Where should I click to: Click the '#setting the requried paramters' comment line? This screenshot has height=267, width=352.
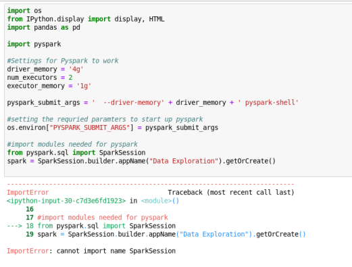(x=105, y=119)
